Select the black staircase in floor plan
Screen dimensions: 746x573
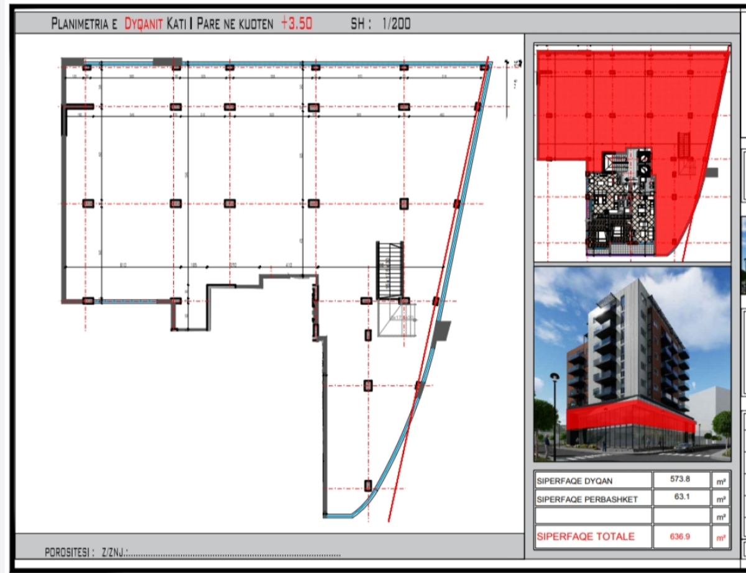click(x=390, y=271)
